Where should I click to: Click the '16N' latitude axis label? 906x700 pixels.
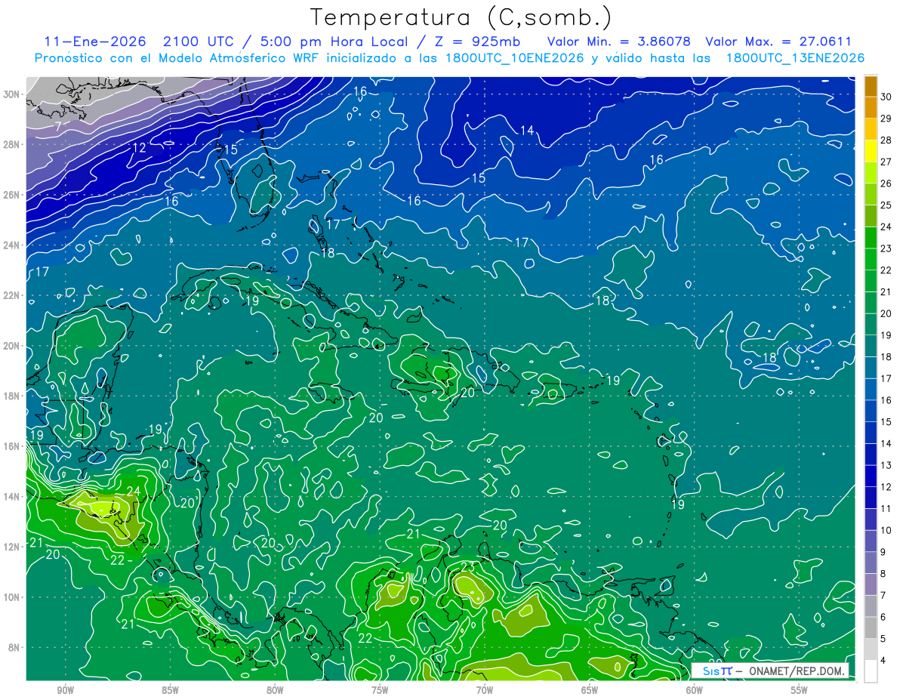coord(13,446)
